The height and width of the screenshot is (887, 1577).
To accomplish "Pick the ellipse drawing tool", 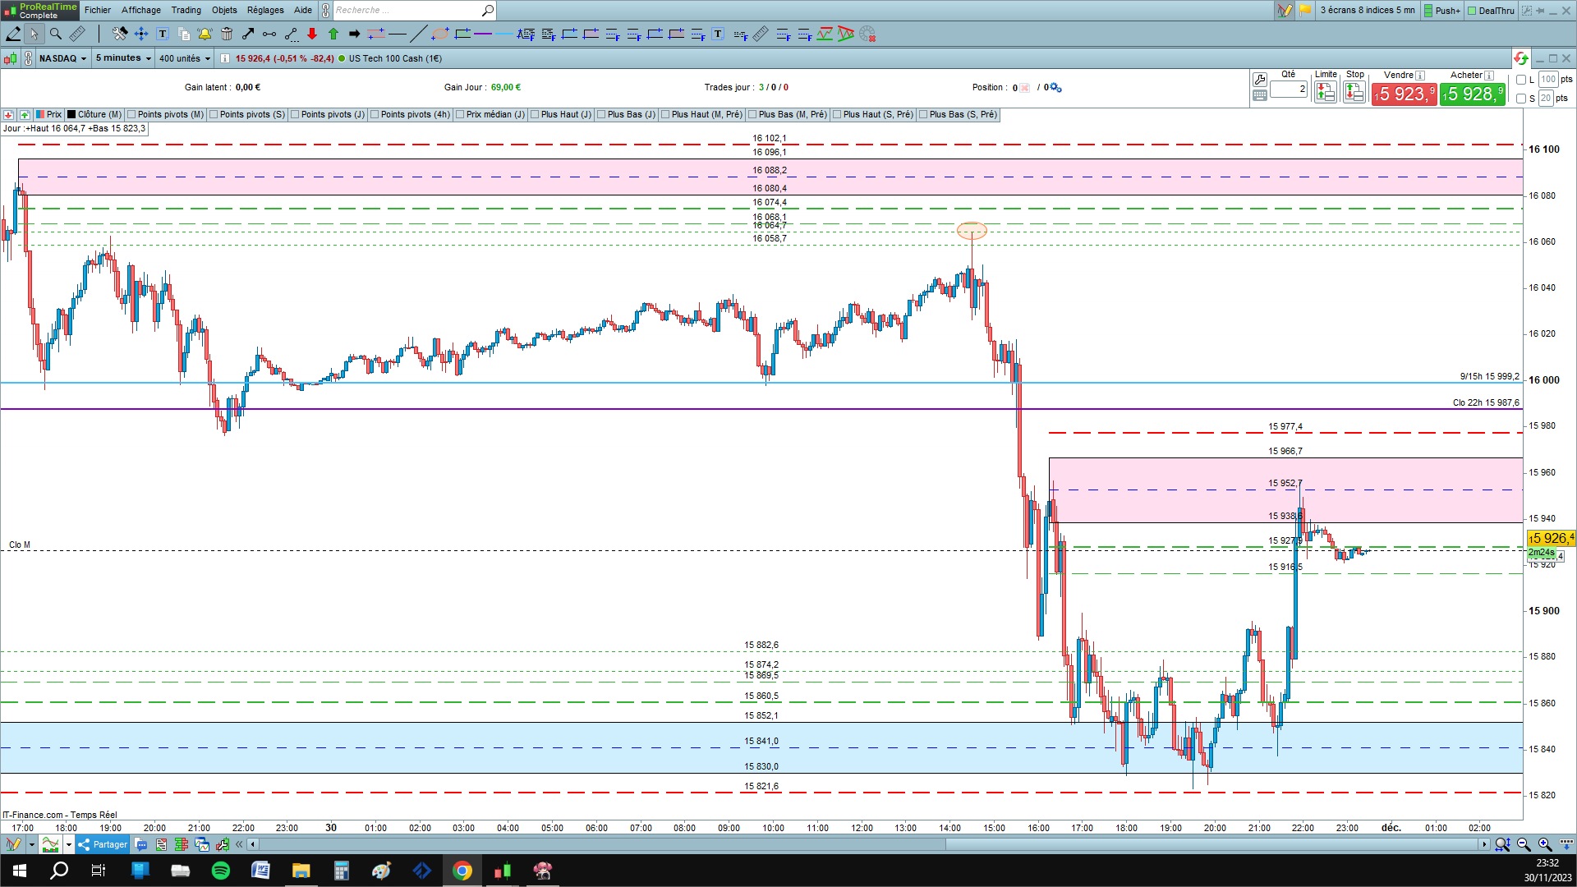I will pyautogui.click(x=440, y=34).
